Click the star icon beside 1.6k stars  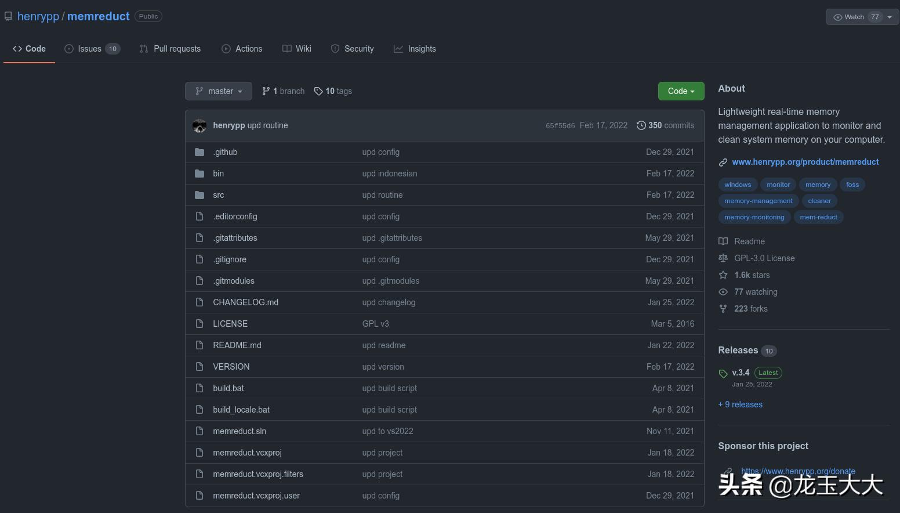click(723, 275)
